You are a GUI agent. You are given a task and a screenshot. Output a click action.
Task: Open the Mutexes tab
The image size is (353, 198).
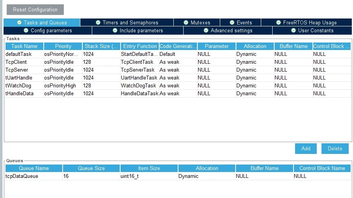point(197,22)
